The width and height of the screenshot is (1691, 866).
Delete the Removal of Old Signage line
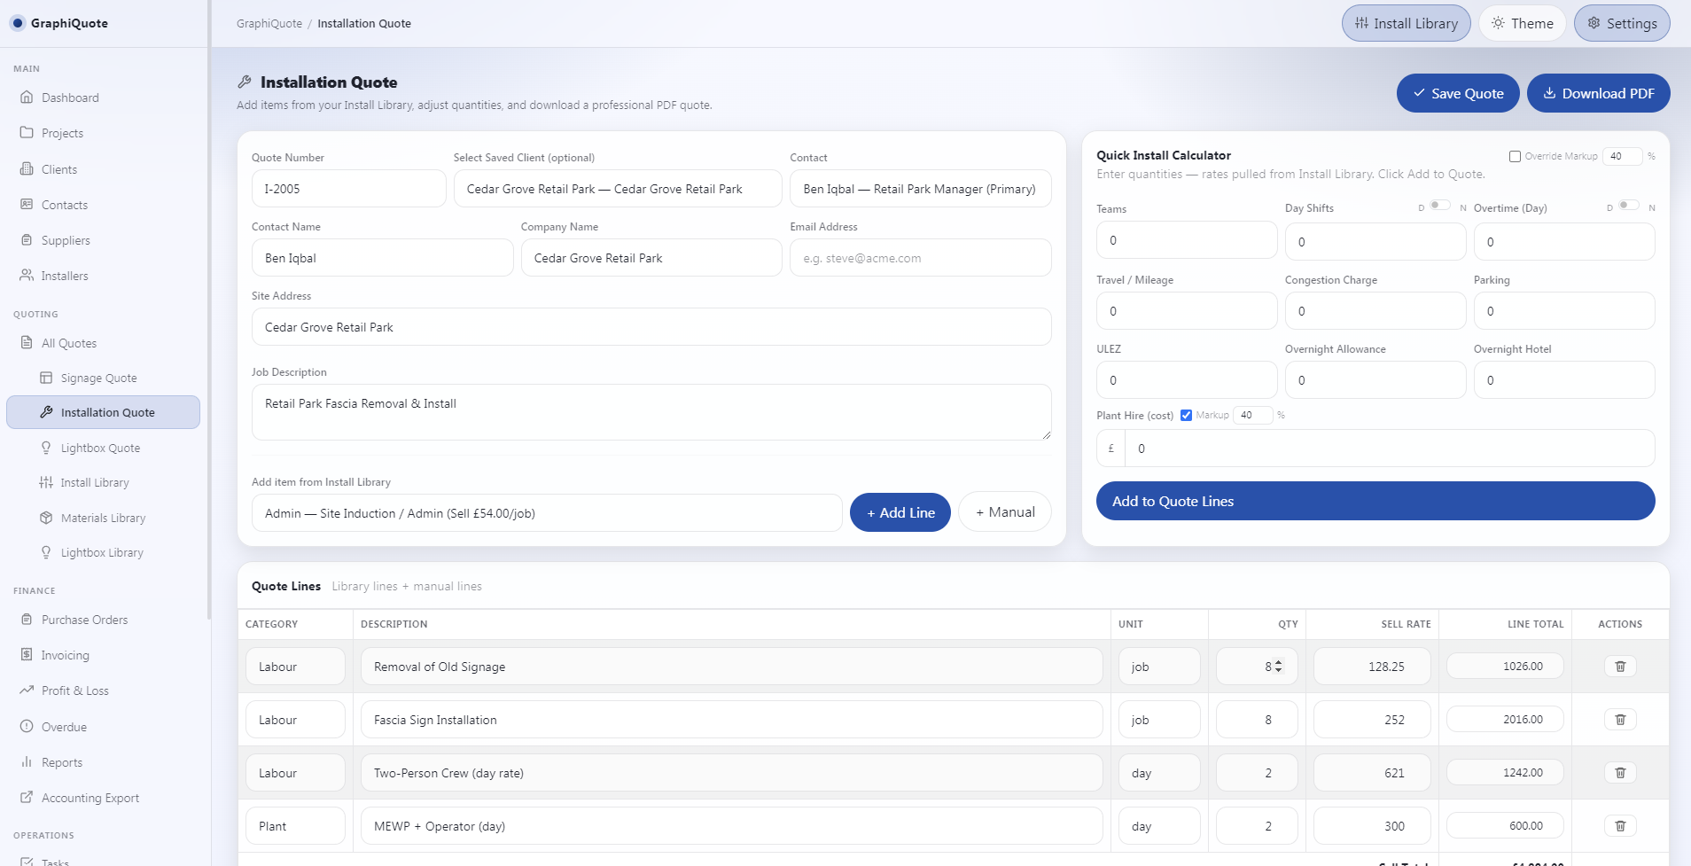coord(1619,667)
